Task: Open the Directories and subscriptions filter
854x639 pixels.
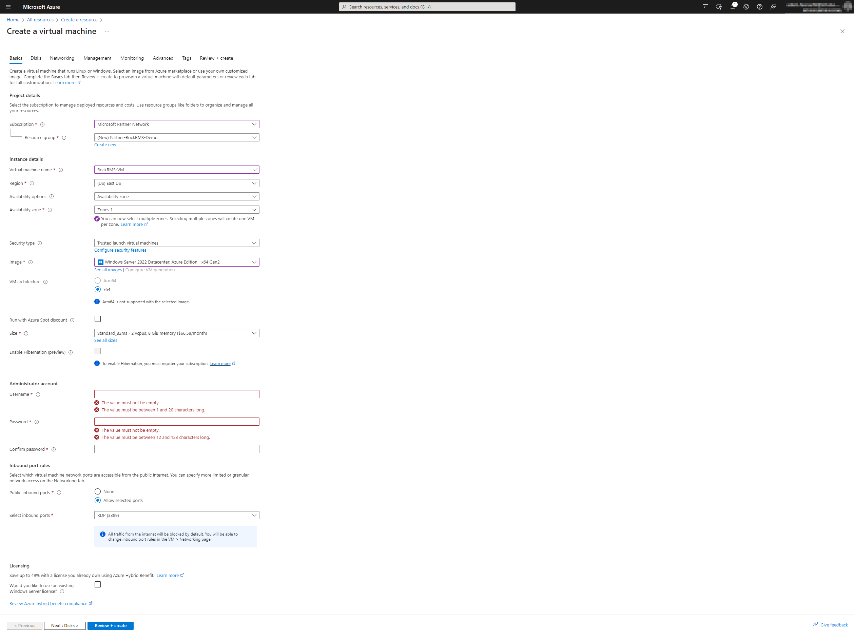Action: (719, 6)
